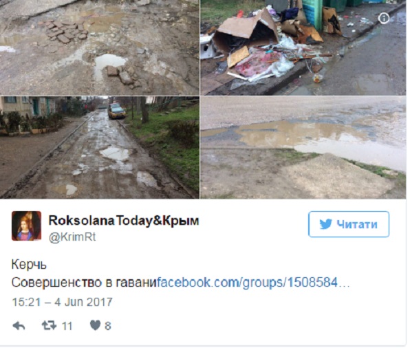This screenshot has width=410, height=348.
Task: Open tweet timestamp 15:21 – 4 Jun 2017
Action: (62, 302)
